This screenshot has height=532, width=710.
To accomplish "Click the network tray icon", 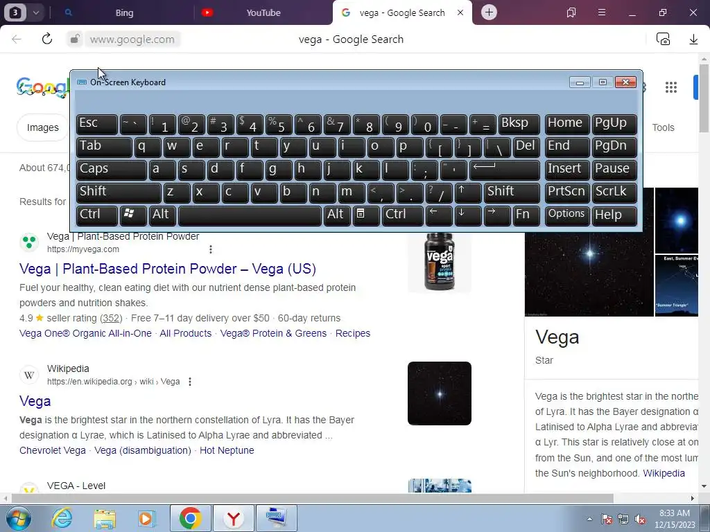I will (x=623, y=519).
